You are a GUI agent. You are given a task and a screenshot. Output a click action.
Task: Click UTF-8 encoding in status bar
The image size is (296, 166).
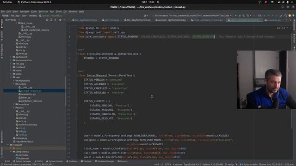[168, 165]
